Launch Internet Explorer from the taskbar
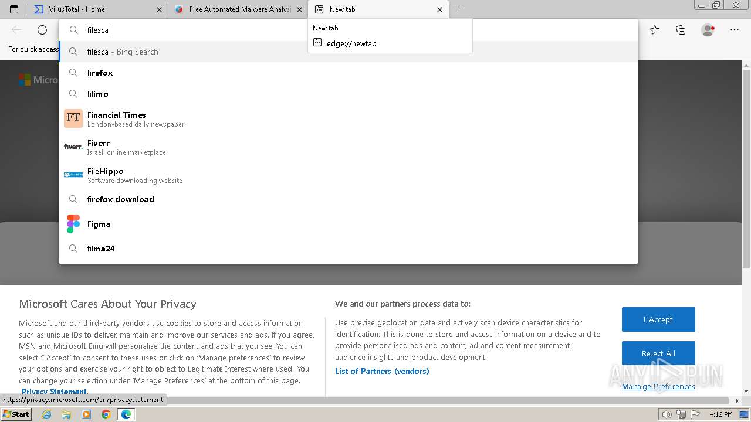 47,414
